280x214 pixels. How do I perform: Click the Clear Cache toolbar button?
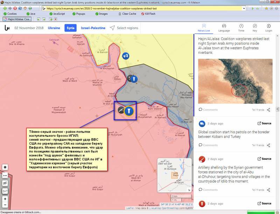tap(127, 14)
